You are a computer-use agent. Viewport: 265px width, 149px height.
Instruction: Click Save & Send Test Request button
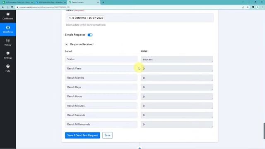[x=82, y=135]
